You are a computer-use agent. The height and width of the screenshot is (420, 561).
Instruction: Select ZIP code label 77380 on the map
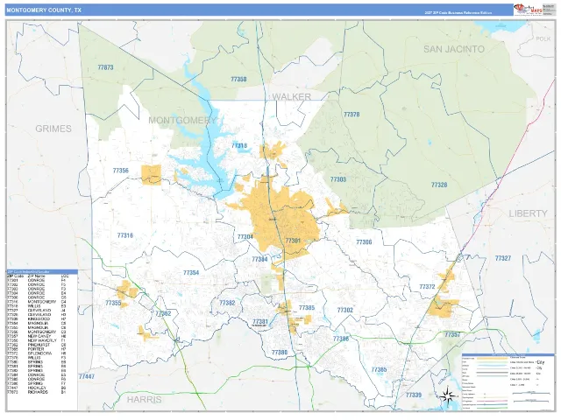click(280, 353)
